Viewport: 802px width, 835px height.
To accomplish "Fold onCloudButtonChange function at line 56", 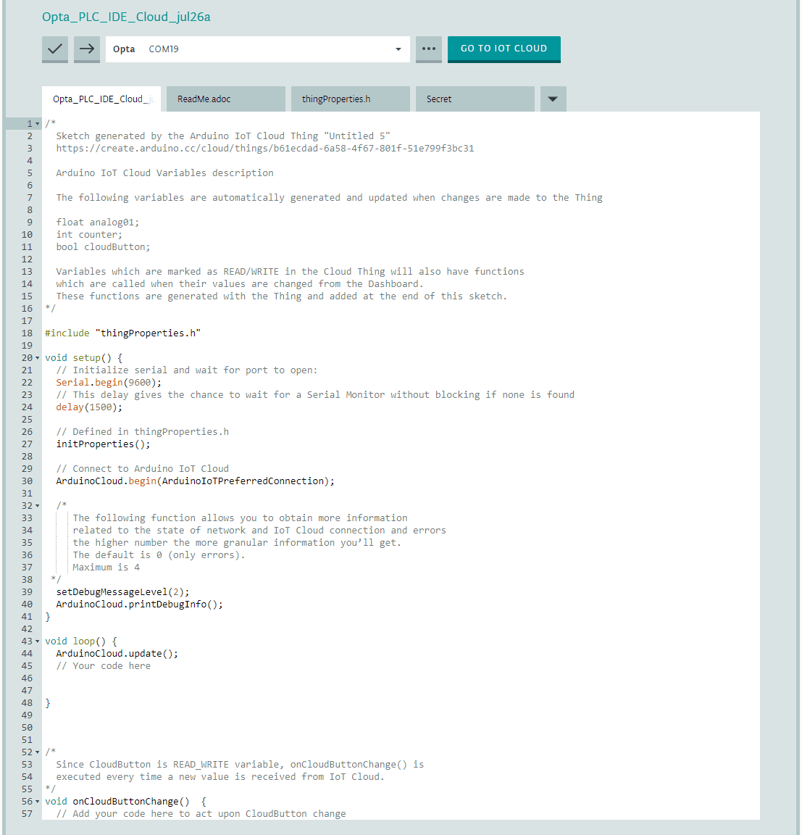I will click(38, 802).
